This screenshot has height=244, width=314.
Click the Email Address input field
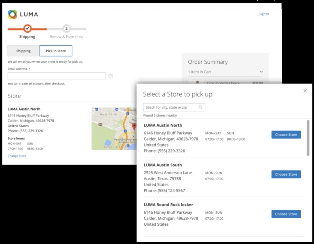coord(56,76)
